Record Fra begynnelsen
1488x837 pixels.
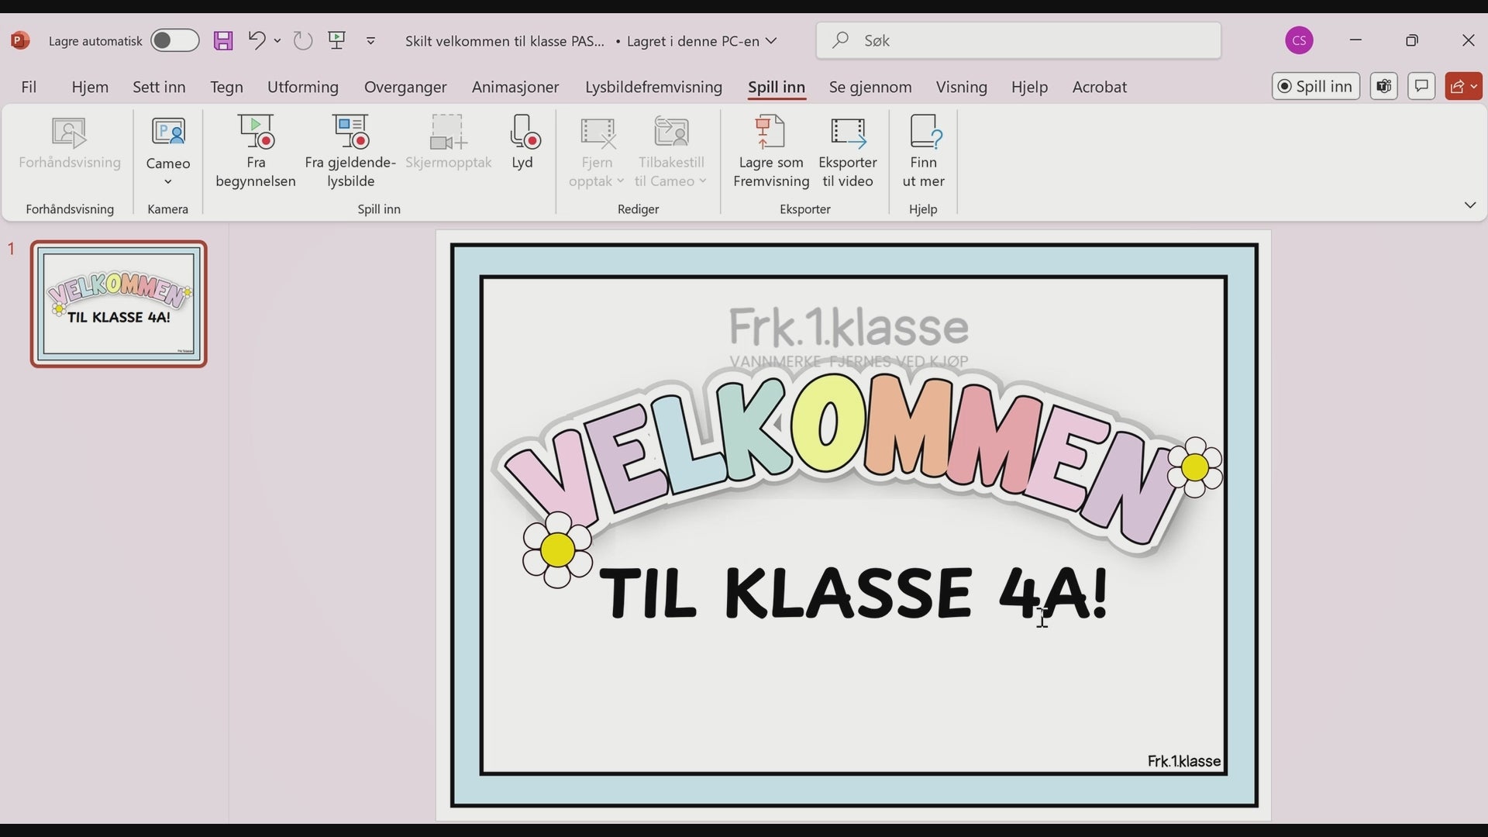(256, 152)
